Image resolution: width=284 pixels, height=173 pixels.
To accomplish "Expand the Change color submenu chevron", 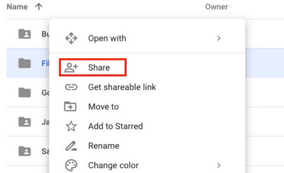I will coord(219,165).
